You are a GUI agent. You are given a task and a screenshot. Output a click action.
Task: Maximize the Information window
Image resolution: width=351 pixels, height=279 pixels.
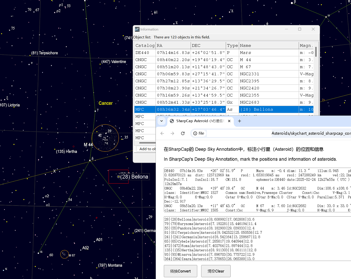(x=300, y=29)
